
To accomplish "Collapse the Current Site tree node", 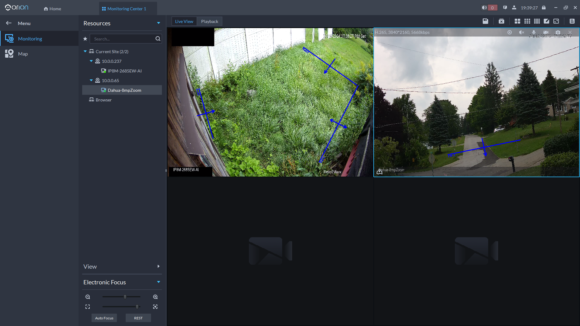I will coord(85,52).
